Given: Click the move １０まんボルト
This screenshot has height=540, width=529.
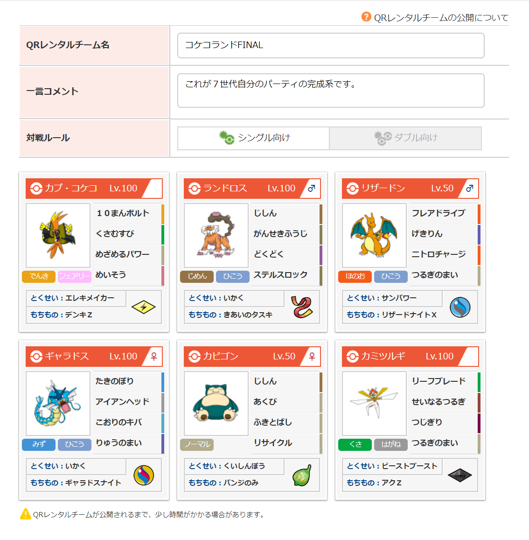Looking at the screenshot, I should pos(123,213).
